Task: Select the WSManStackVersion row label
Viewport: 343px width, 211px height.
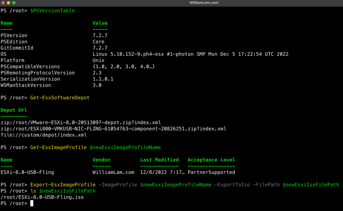Action: coord(26,85)
